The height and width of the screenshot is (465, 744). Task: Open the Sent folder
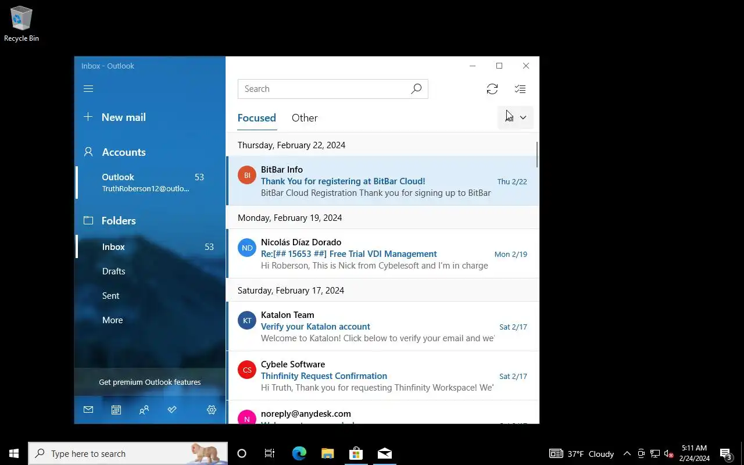[x=150, y=296]
